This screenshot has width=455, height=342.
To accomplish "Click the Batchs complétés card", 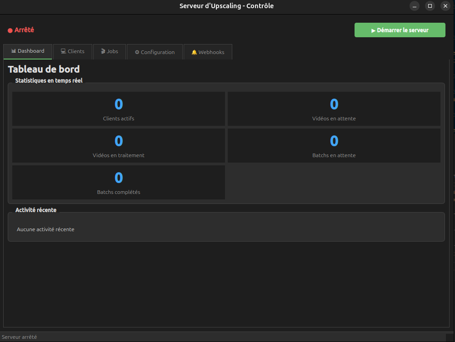I will pyautogui.click(x=118, y=182).
